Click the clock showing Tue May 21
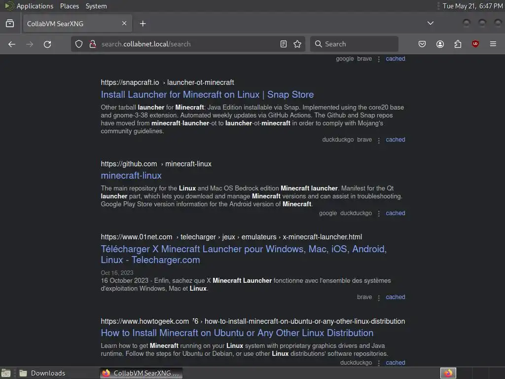 pos(472,6)
